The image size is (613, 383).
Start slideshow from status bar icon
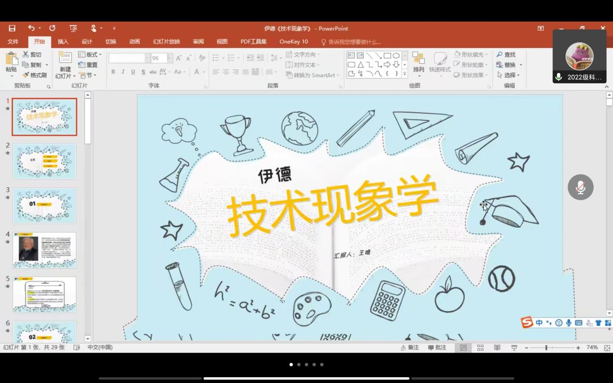pyautogui.click(x=514, y=348)
